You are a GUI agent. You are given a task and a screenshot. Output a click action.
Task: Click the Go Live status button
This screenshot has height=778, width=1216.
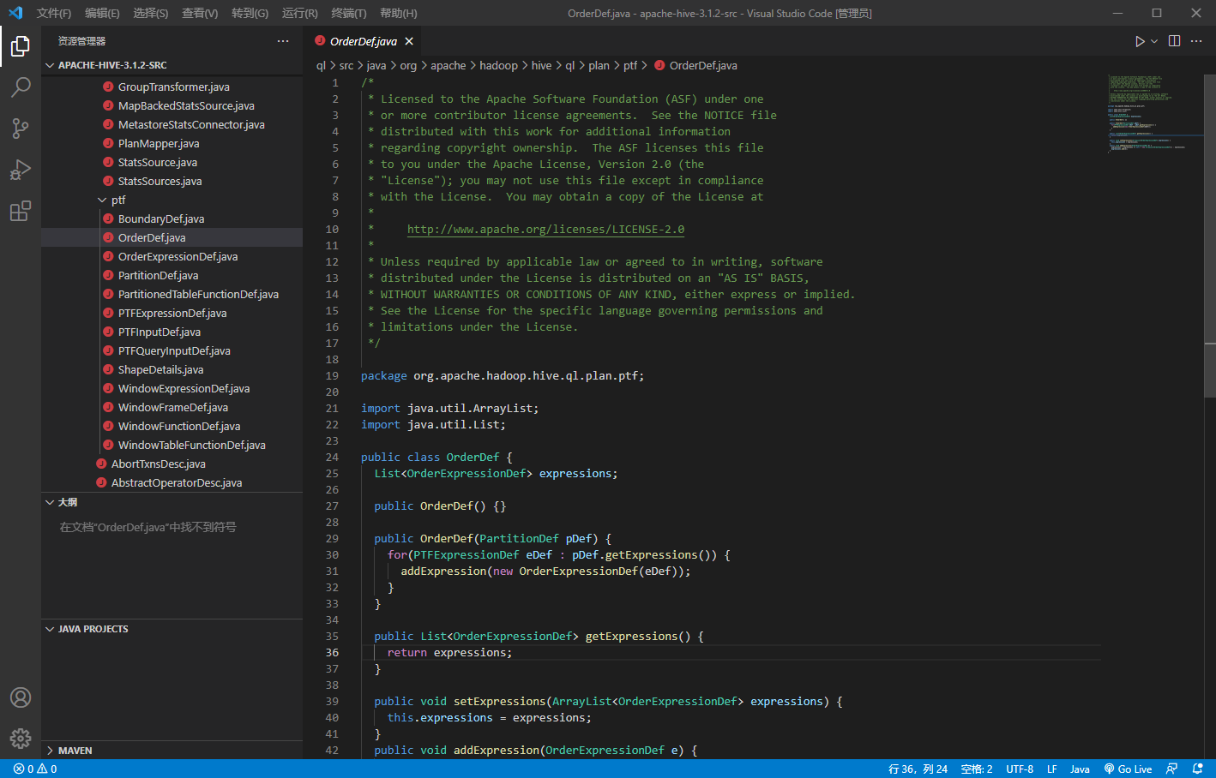[1128, 769]
